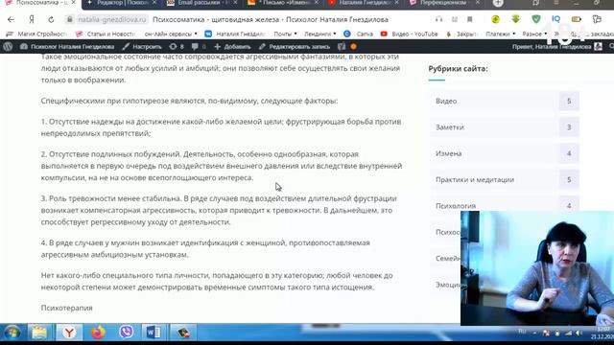This screenshot has height=345, width=614.
Task: Switch to the Письмо «Измен» tab
Action: point(284,3)
